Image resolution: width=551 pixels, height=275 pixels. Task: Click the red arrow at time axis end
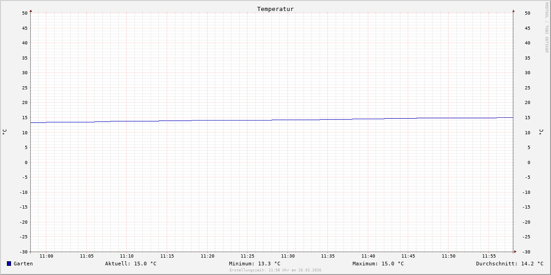point(515,252)
